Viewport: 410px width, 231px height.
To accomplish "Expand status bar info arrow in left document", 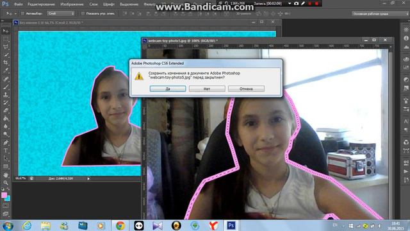I will tap(88, 178).
